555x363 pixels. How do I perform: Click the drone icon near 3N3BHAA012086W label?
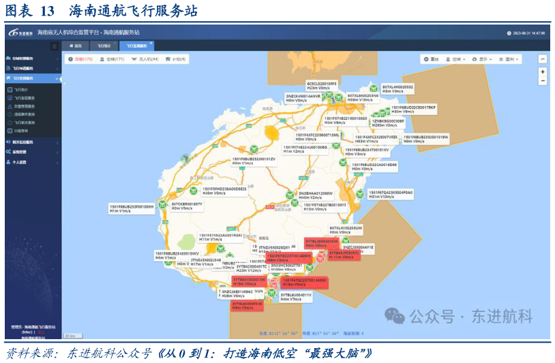(x=291, y=196)
